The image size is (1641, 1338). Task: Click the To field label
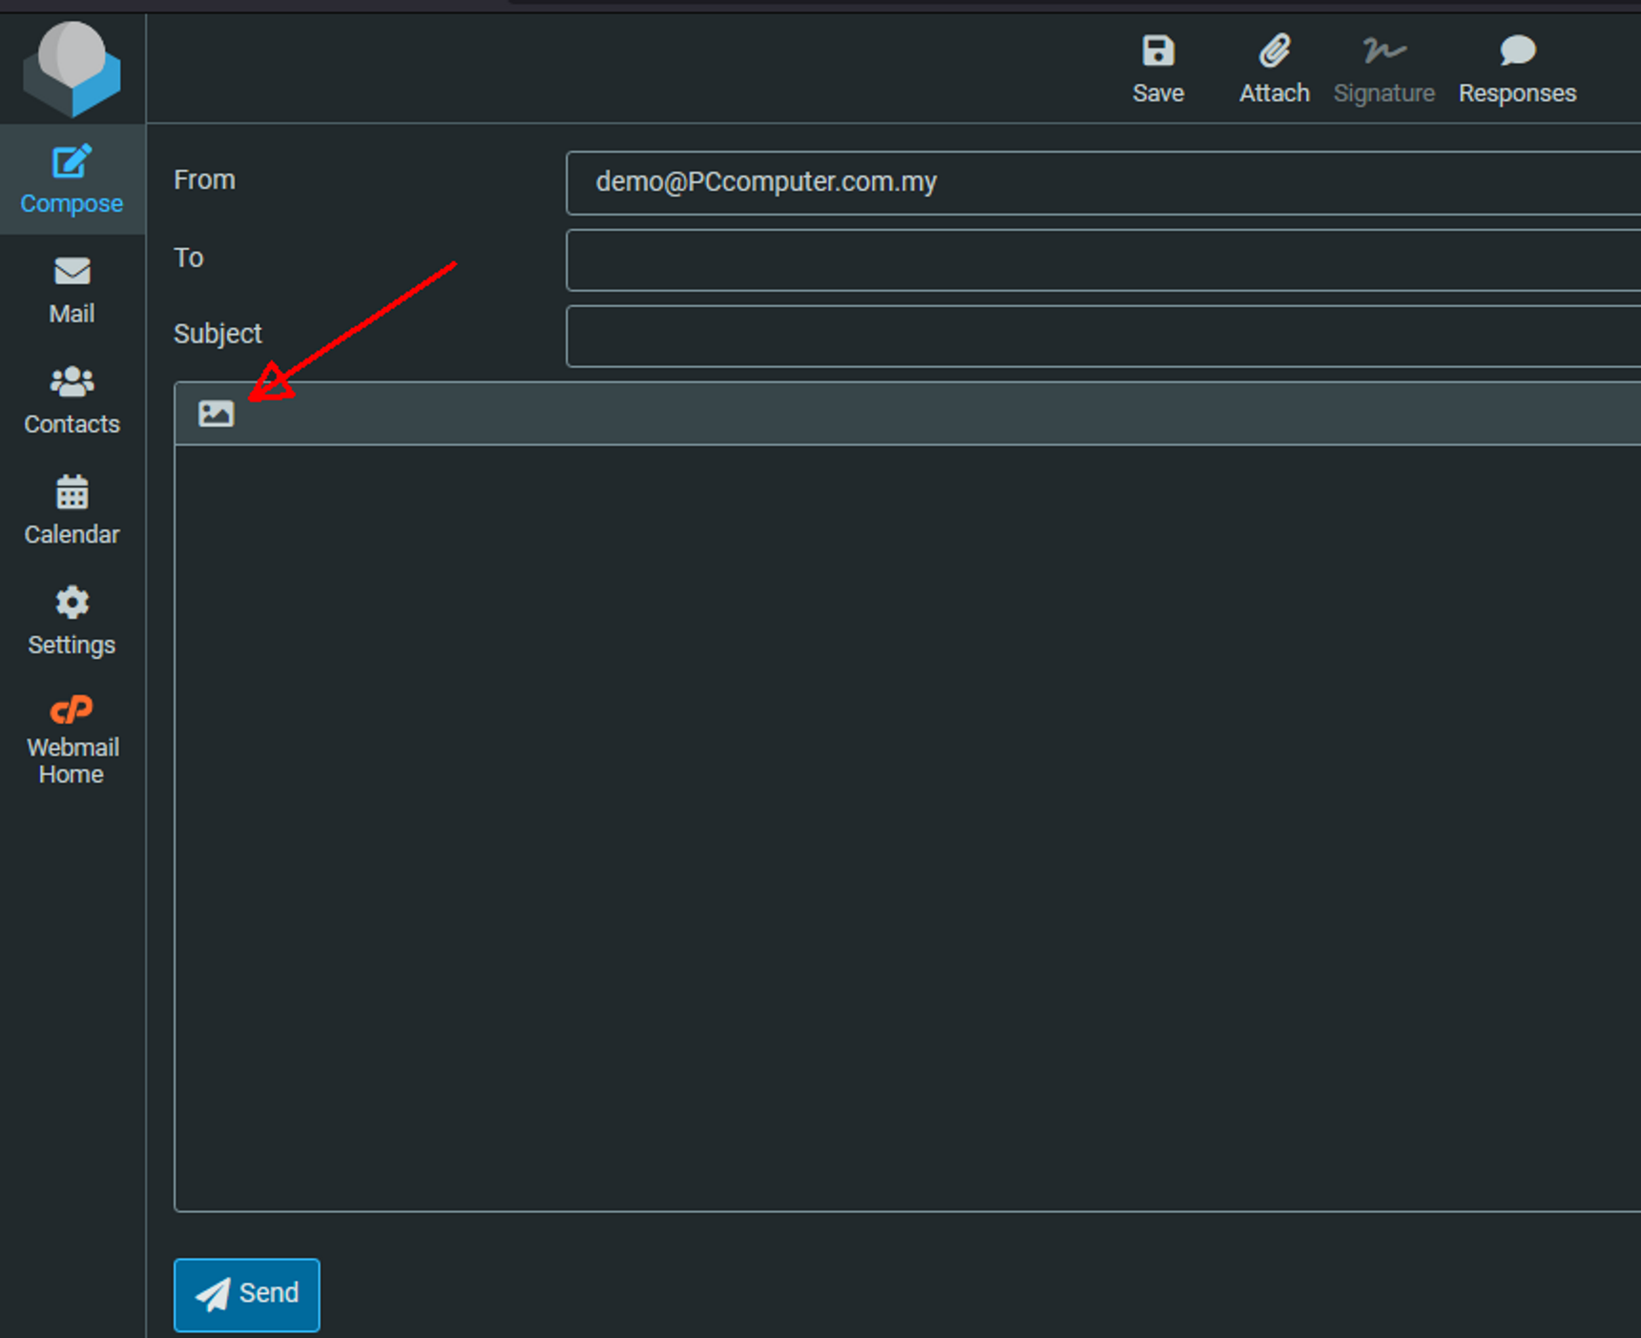pos(189,257)
